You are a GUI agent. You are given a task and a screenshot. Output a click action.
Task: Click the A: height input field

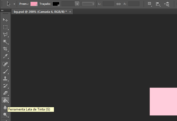coord(134,4)
